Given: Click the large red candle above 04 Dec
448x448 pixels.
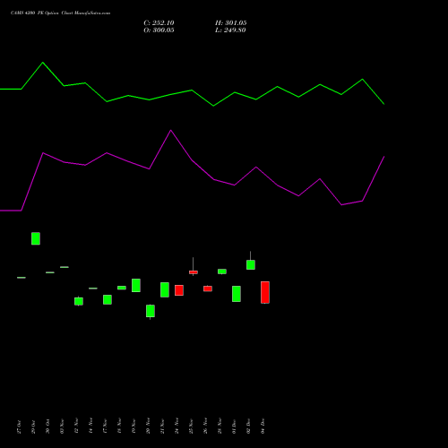Looking at the screenshot, I should coord(265,292).
